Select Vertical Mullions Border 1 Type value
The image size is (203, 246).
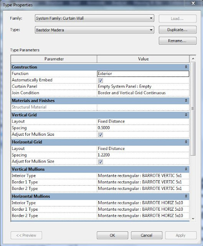[x=143, y=182]
